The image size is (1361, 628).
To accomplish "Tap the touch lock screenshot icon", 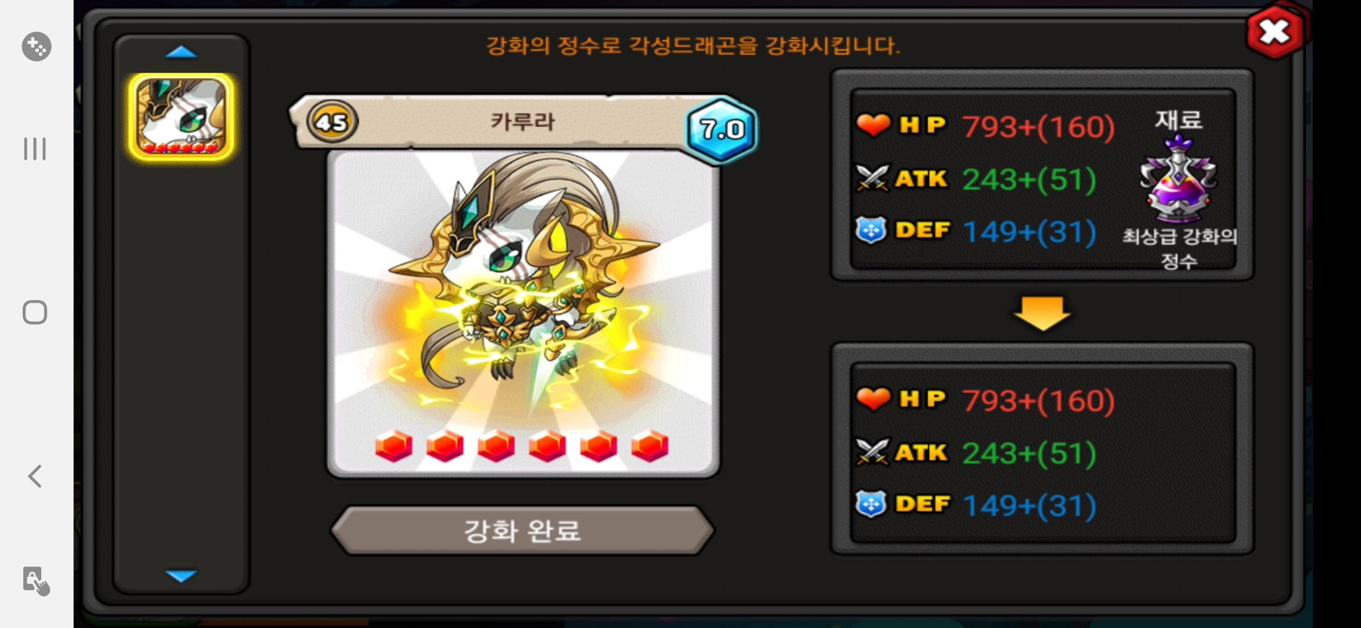I will [x=36, y=581].
